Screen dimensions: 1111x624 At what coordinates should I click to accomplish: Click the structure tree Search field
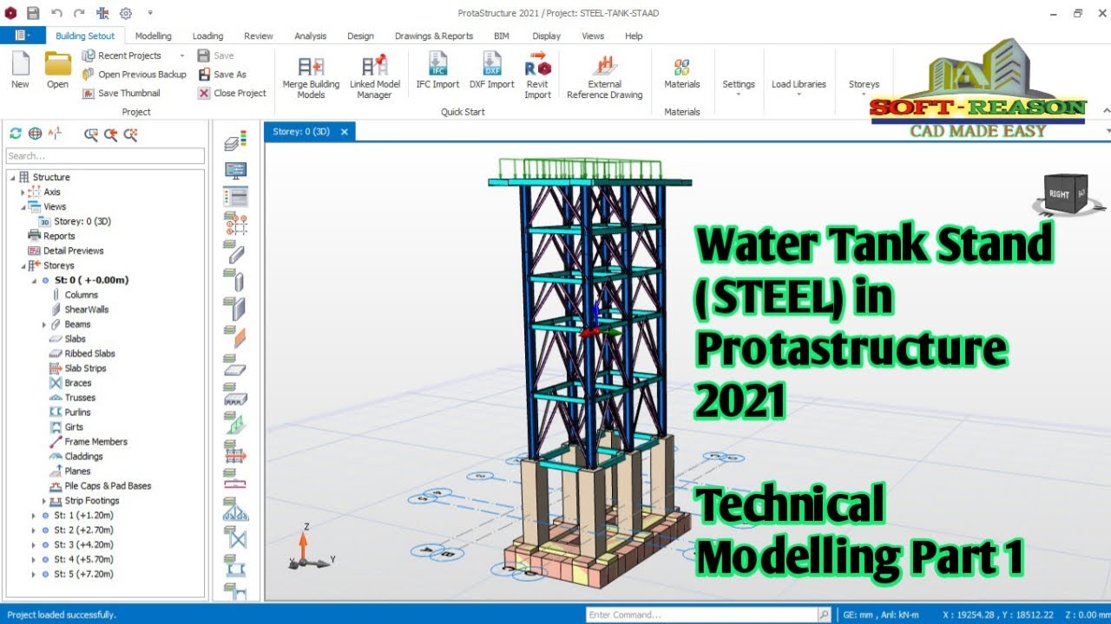tap(105, 156)
